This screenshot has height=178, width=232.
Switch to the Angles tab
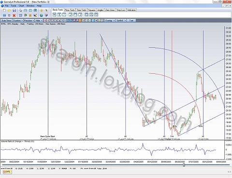point(101,10)
